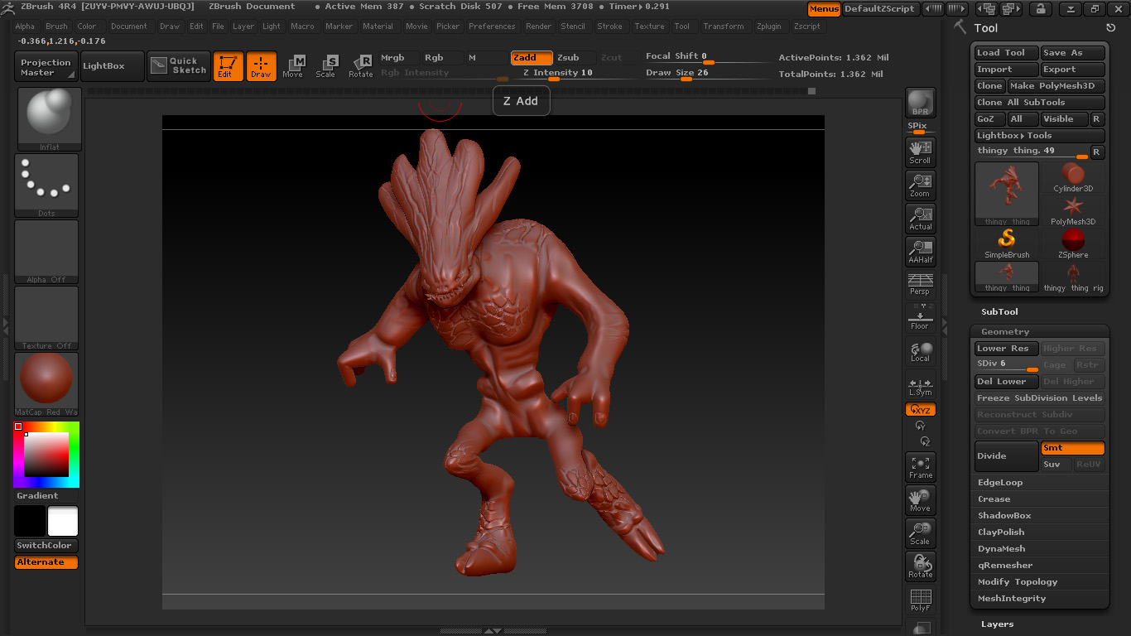
Task: Click the SwitchColor button
Action: tap(46, 546)
